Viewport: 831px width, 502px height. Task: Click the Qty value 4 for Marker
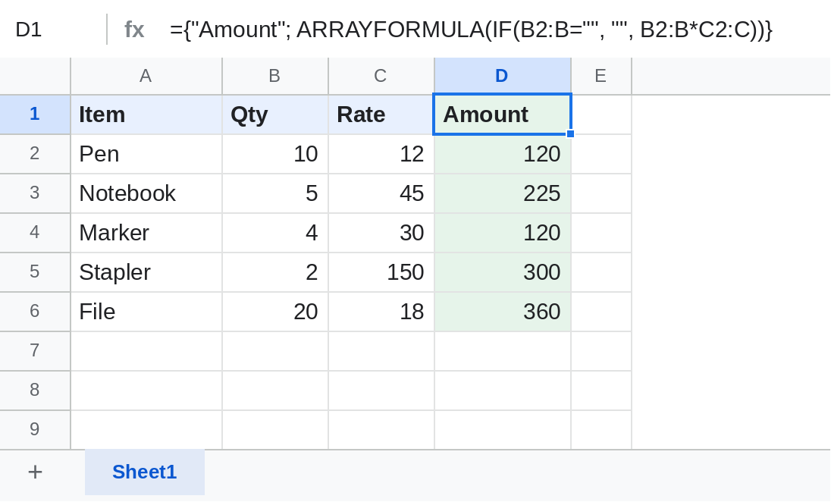(275, 233)
